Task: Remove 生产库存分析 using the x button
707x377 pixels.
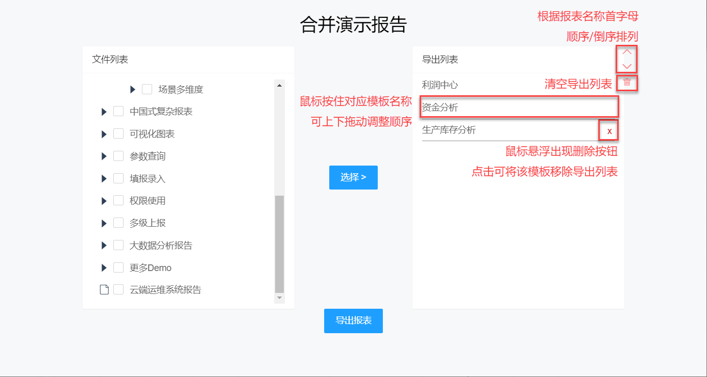Action: point(609,131)
